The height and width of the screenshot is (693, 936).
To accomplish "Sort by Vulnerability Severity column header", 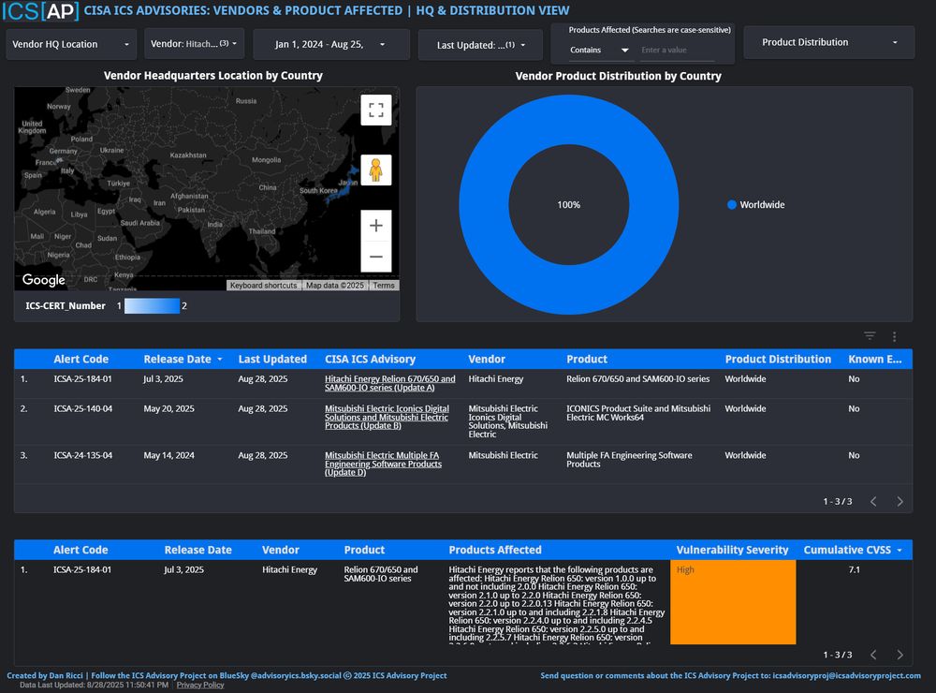I will point(732,550).
